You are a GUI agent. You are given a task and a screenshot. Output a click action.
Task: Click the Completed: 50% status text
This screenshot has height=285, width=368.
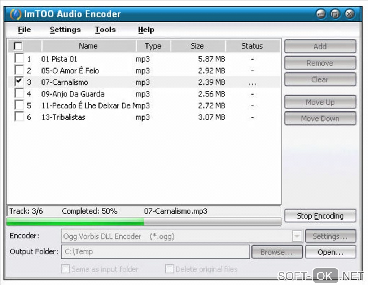coord(89,211)
